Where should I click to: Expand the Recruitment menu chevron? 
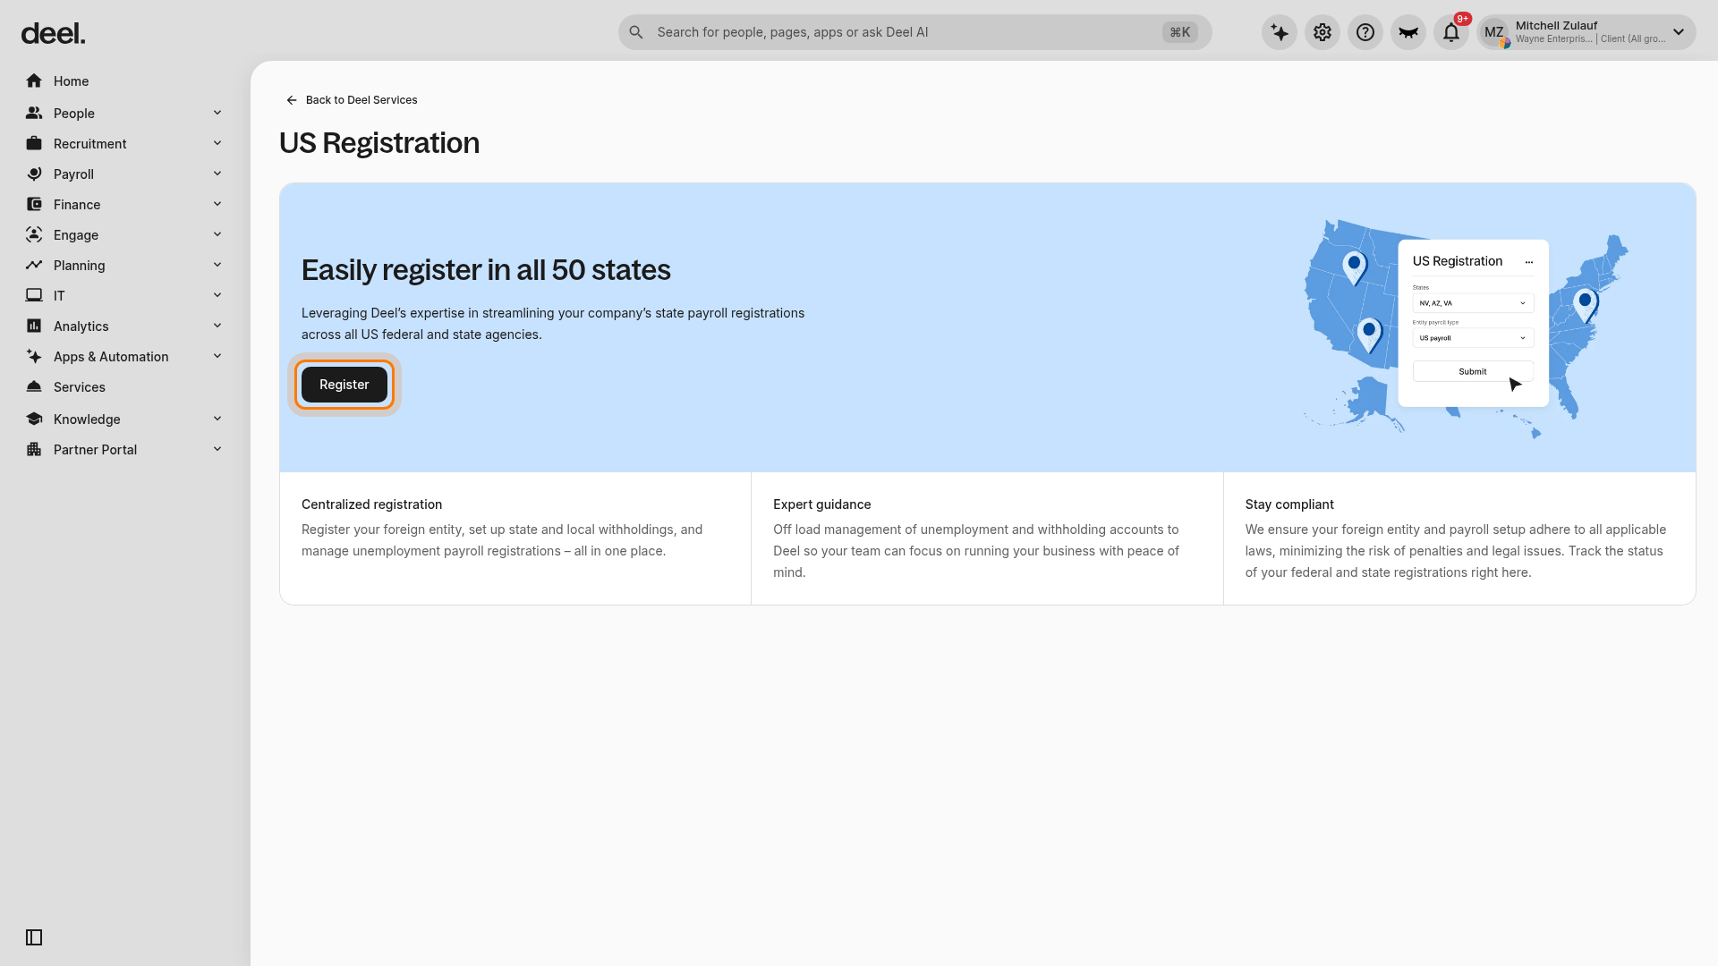[x=217, y=143]
